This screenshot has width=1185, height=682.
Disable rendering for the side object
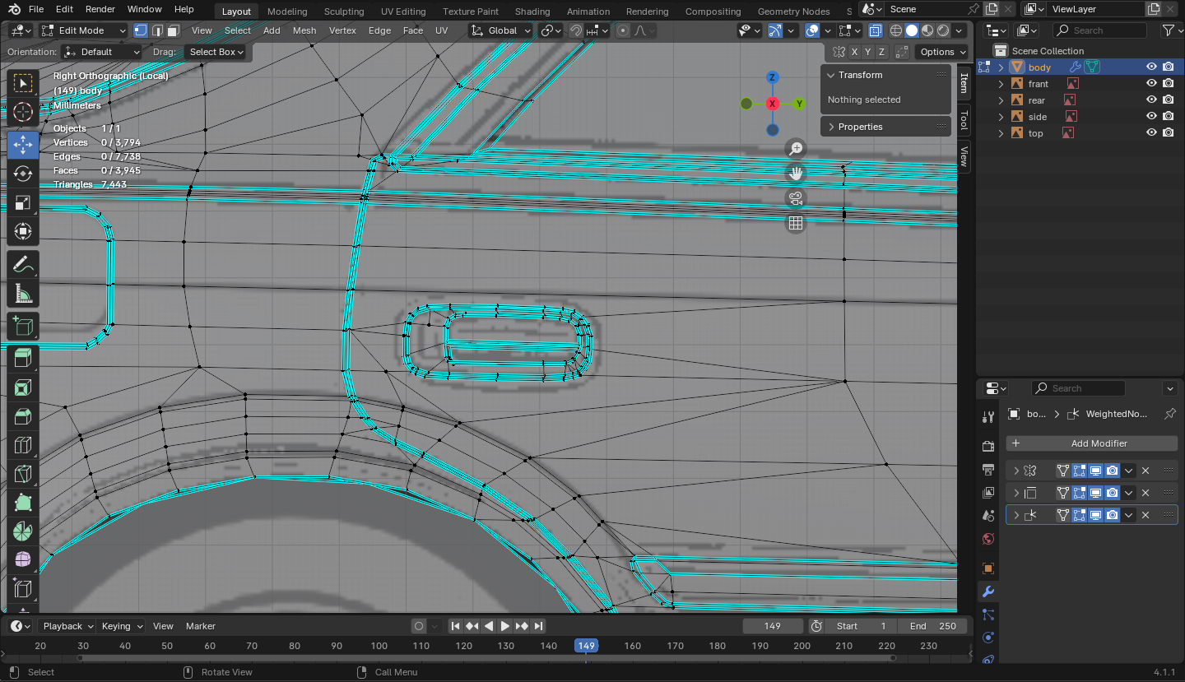click(1169, 117)
